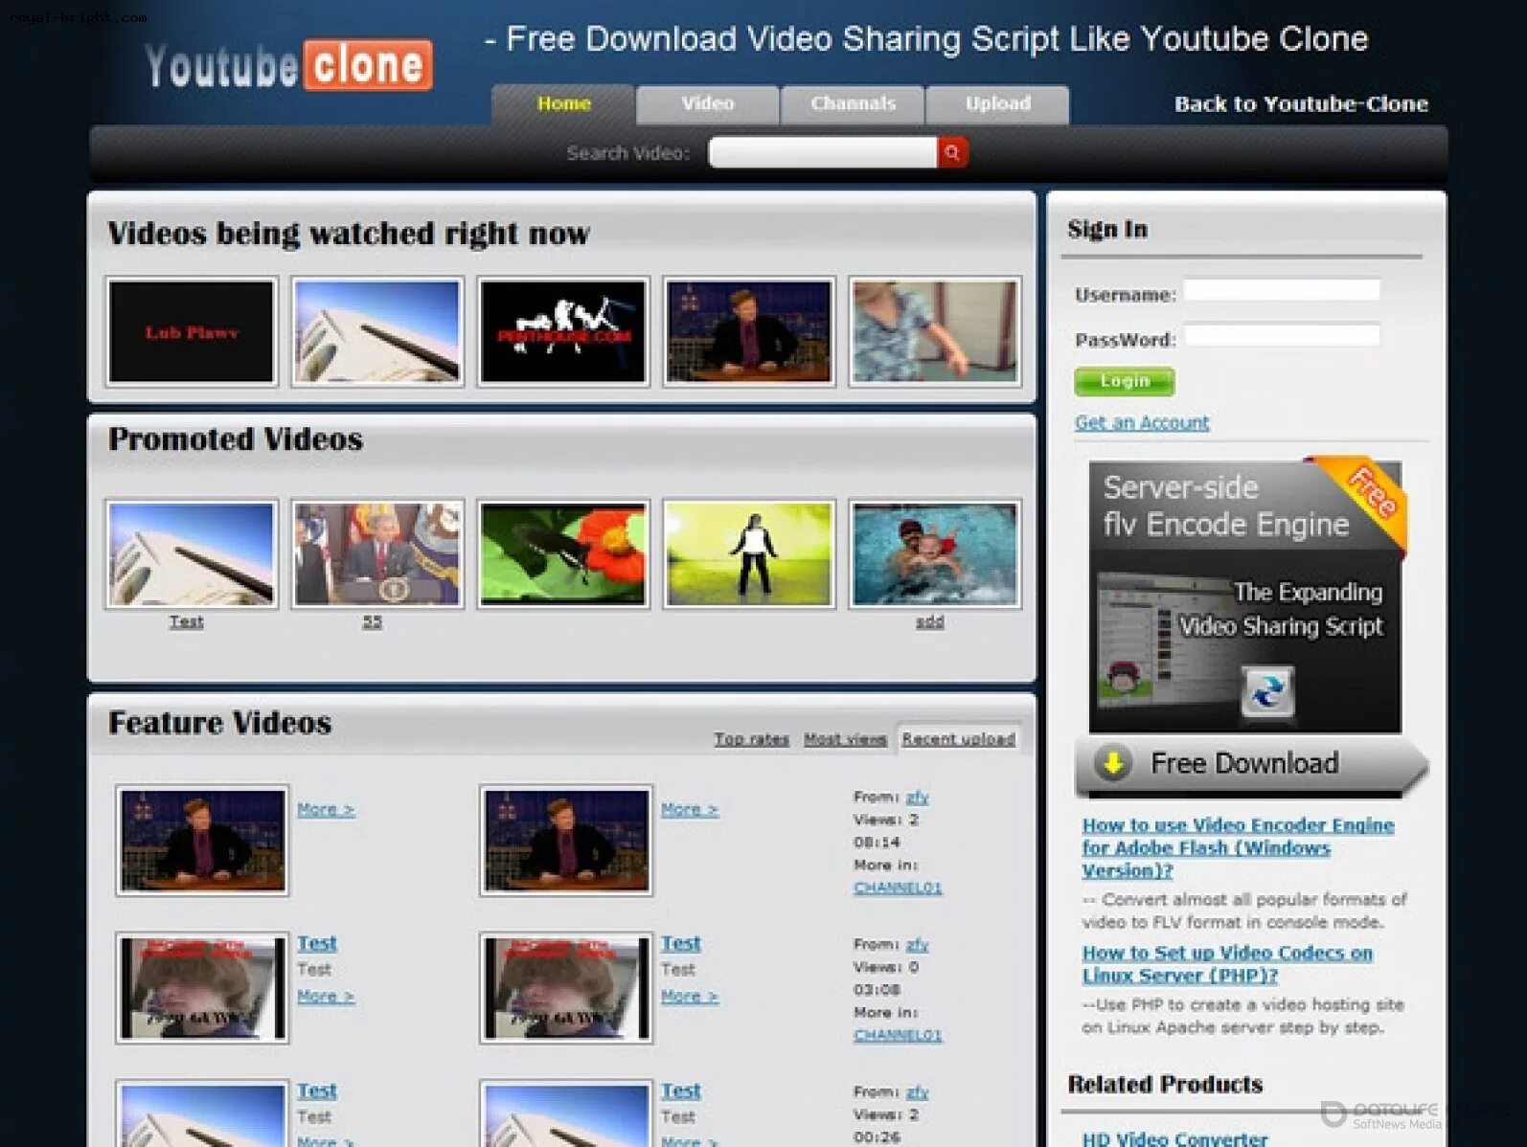Open How to Set up Video Codecs link
The image size is (1527, 1147).
coord(1227,964)
